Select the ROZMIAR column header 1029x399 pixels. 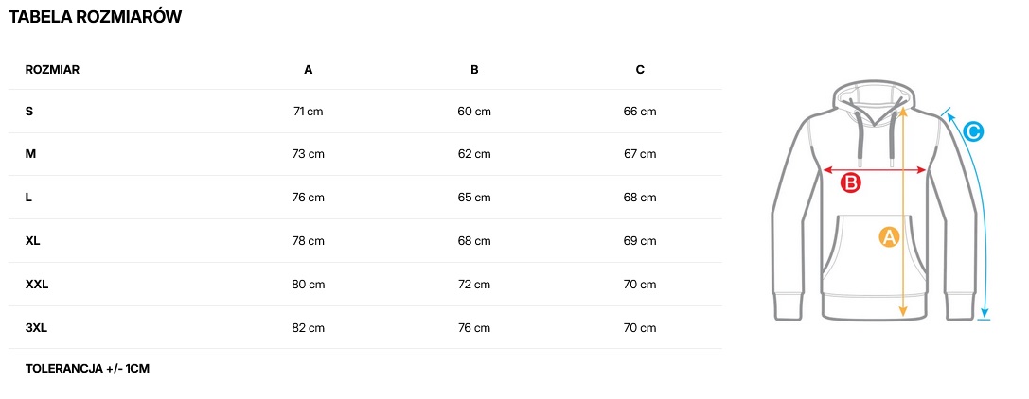52,70
